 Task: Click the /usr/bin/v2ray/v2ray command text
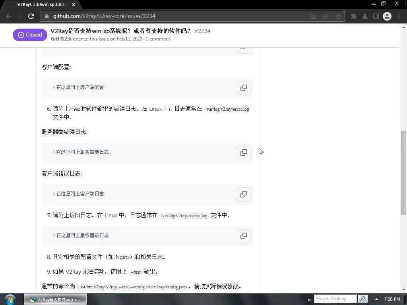click(x=133, y=287)
